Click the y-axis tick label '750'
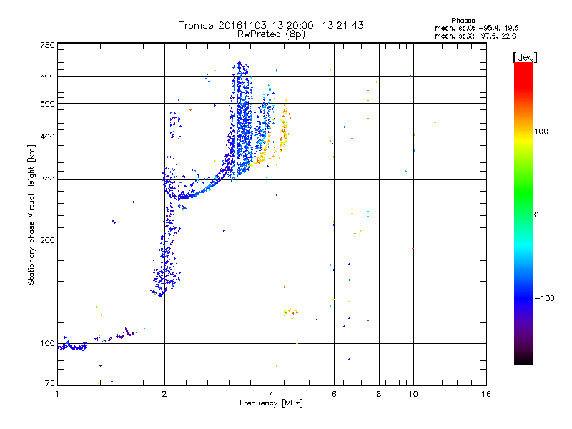This screenshot has width=572, height=429. 47,45
